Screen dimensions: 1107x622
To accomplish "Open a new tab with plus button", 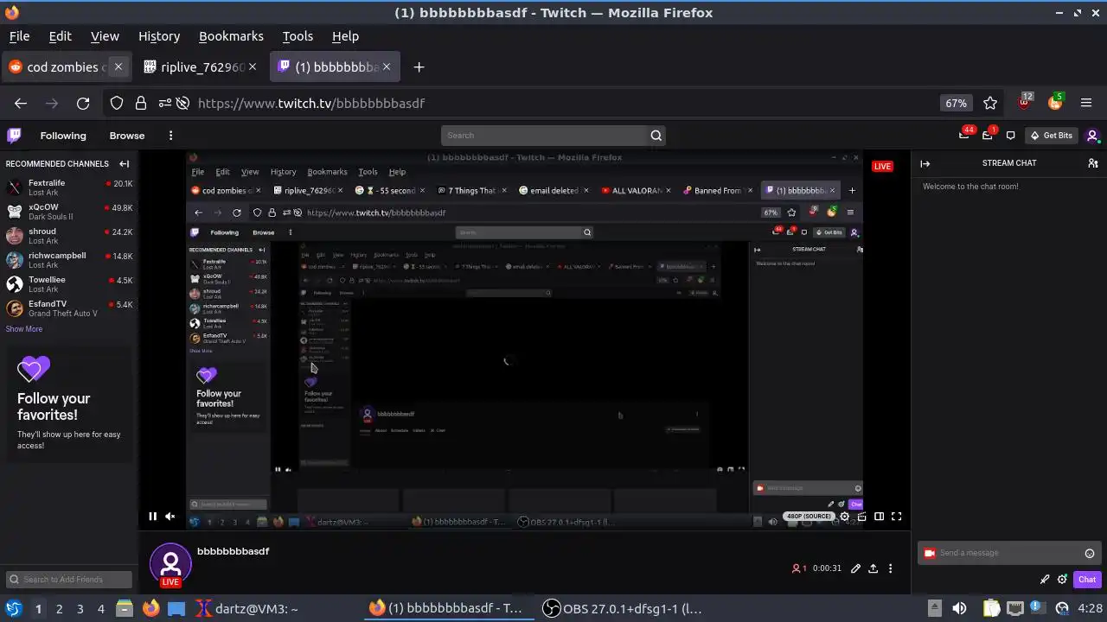I will coord(419,67).
